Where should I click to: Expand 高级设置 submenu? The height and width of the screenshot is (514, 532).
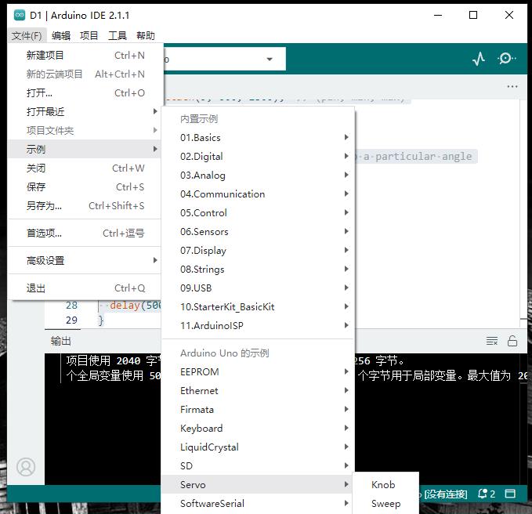pyautogui.click(x=85, y=261)
